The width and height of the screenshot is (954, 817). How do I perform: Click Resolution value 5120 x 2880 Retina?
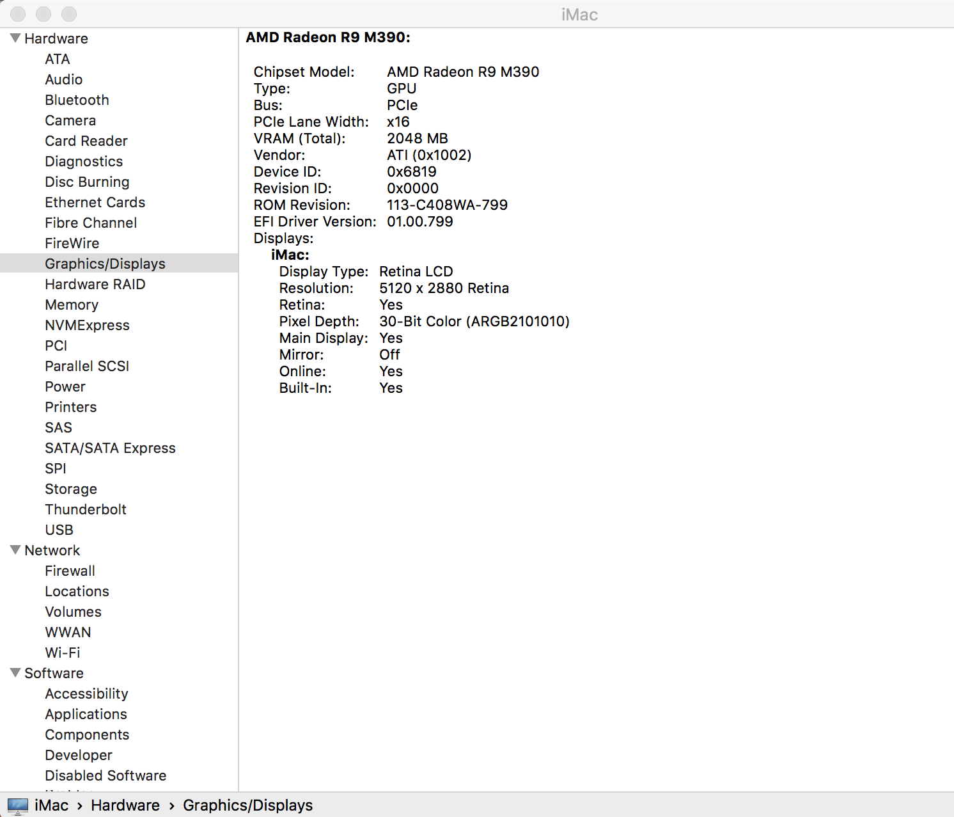[x=444, y=288]
